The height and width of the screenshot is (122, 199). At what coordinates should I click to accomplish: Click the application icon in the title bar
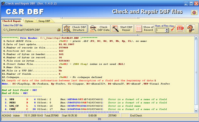tap(3, 3)
